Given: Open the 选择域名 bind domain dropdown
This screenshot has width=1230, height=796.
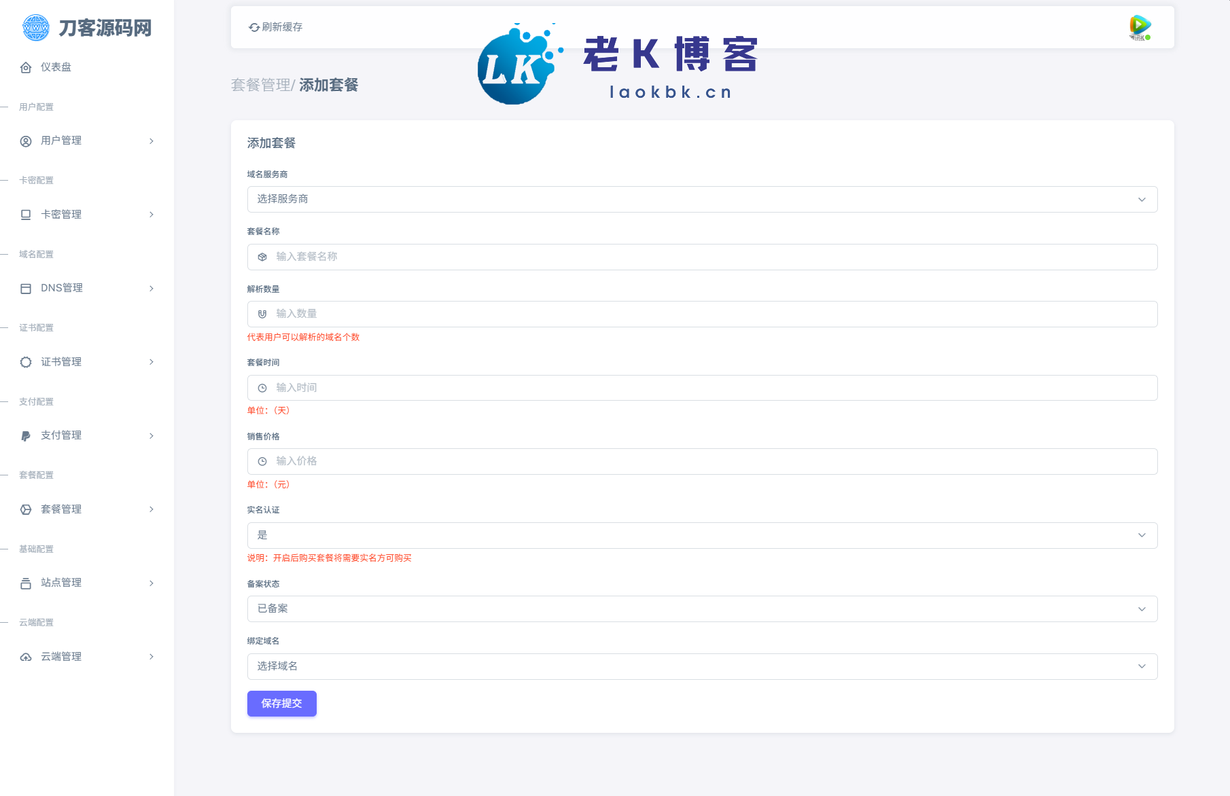Looking at the screenshot, I should [x=701, y=666].
